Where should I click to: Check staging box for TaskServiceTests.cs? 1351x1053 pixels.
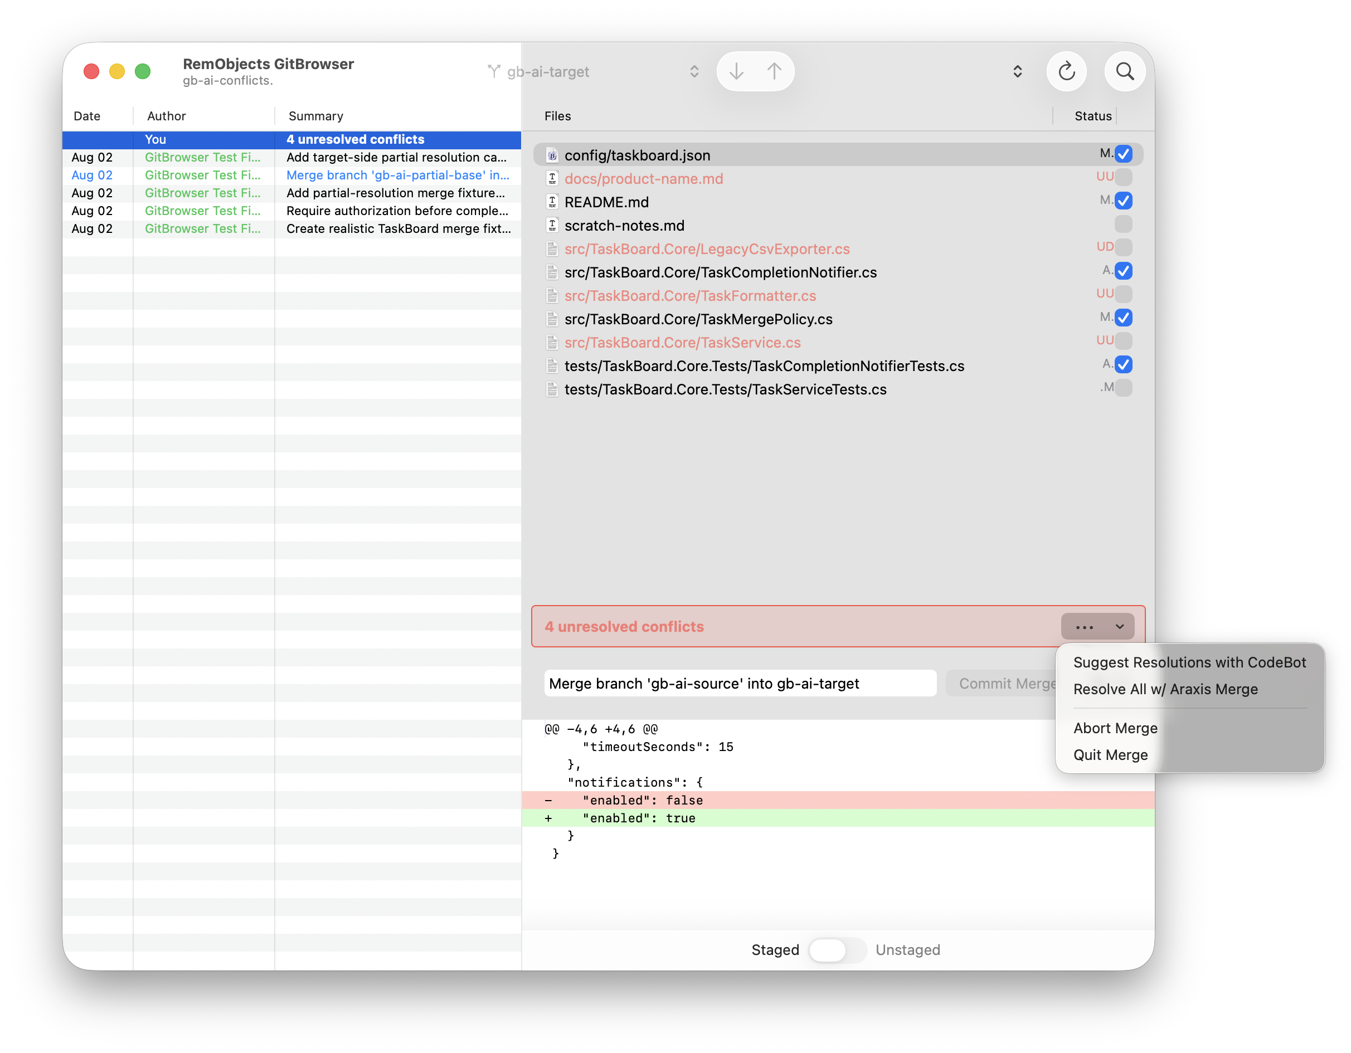click(x=1124, y=388)
